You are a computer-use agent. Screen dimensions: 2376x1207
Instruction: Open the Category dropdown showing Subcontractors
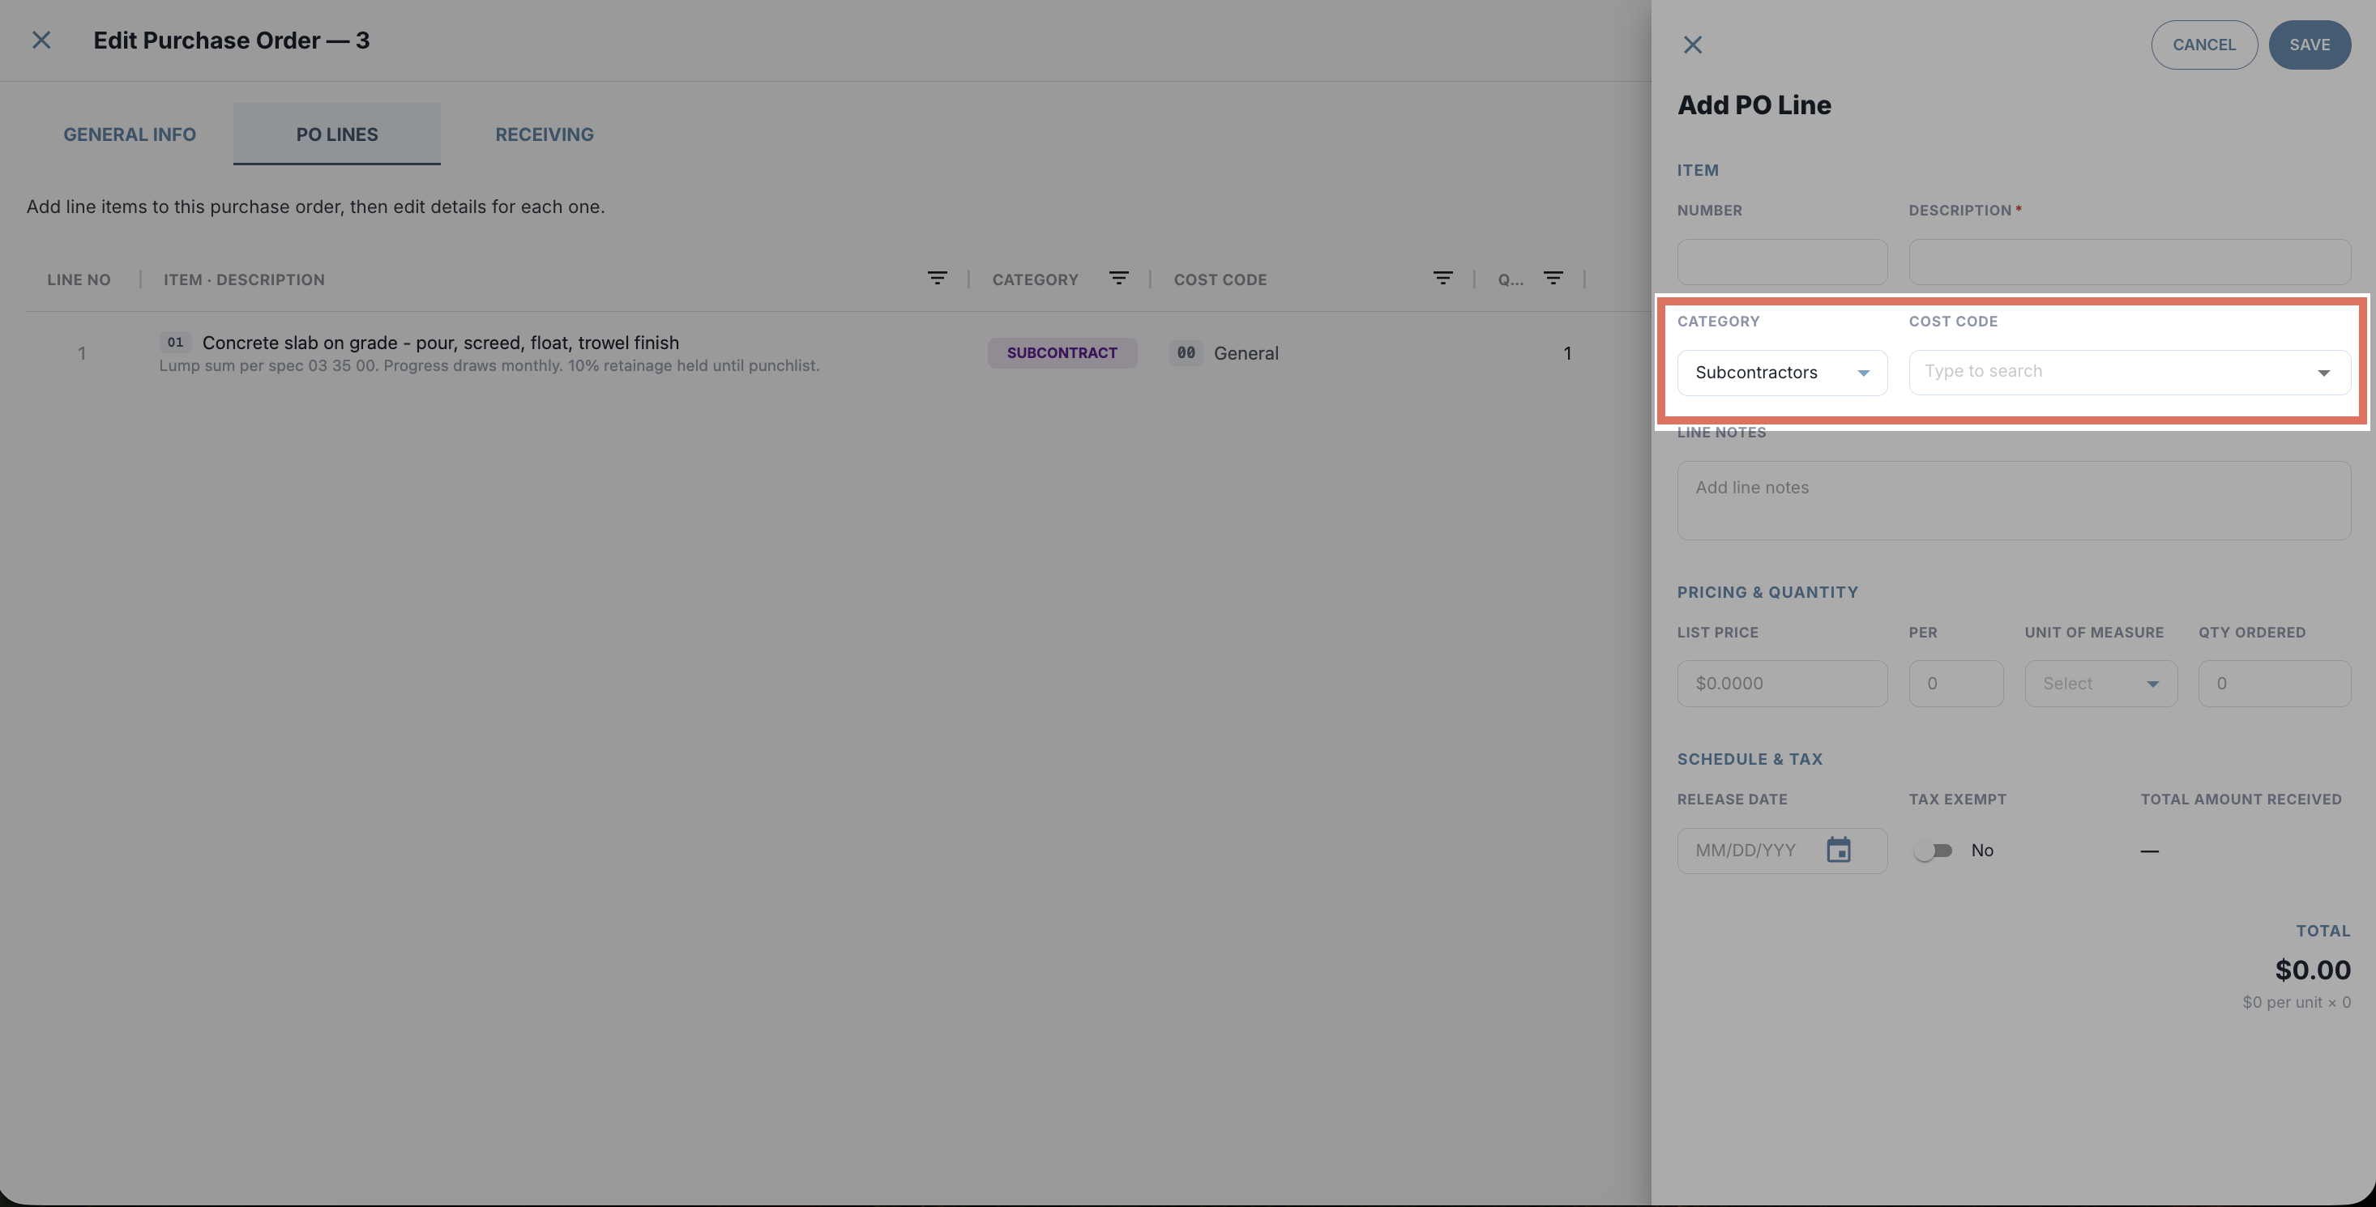[1782, 373]
